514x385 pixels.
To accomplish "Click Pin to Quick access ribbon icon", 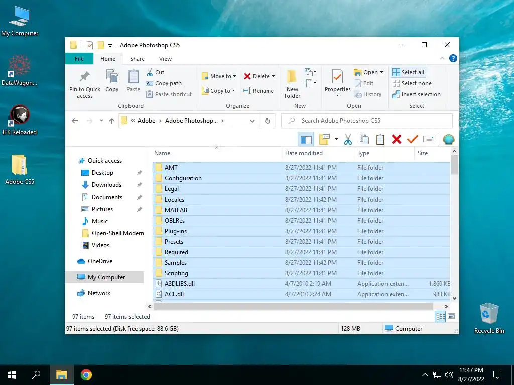I will click(x=84, y=84).
